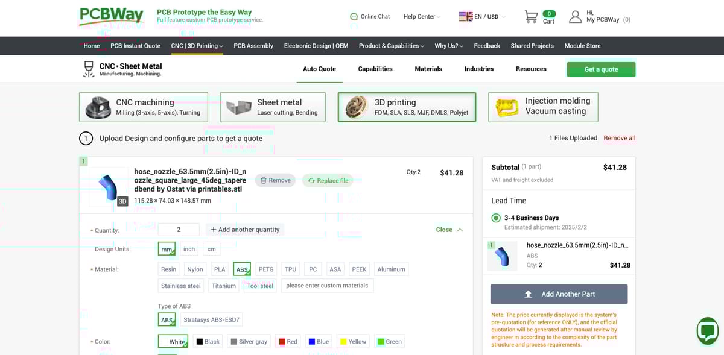
Task: Select the ABS material option
Action: pos(242,269)
